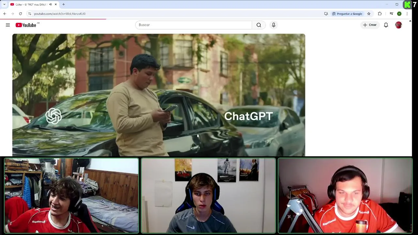Viewport: 418px width, 235px height.
Task: Open the site information icon in address bar
Action: pyautogui.click(x=30, y=14)
